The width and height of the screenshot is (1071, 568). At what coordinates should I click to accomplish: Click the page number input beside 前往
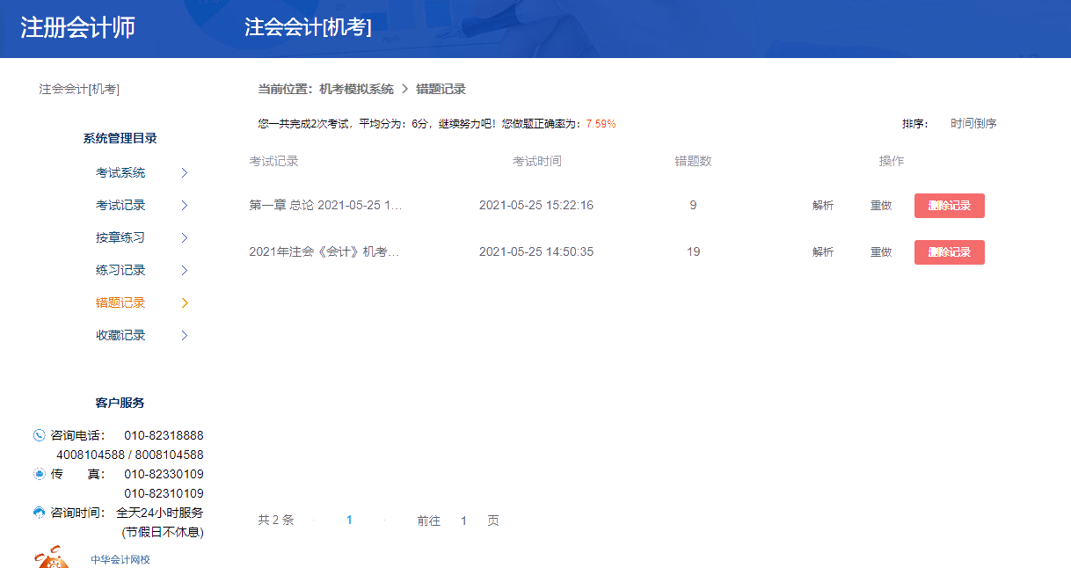(463, 520)
